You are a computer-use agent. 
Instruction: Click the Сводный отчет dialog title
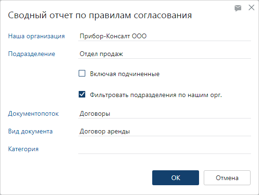[x=100, y=15]
